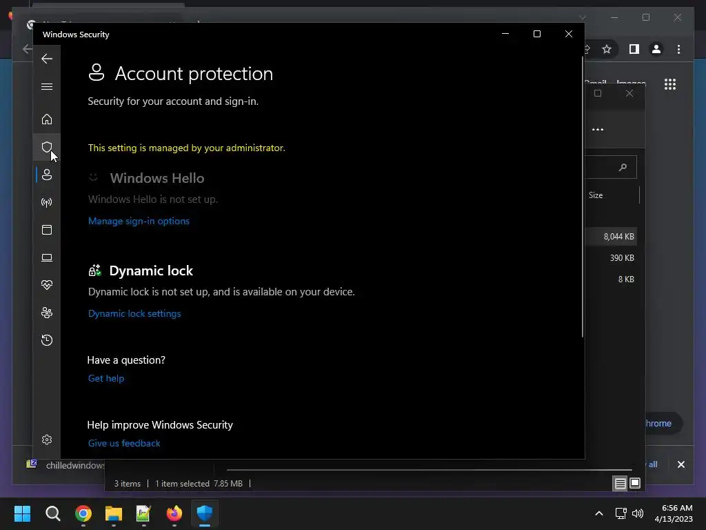706x530 pixels.
Task: Bookmark page with Chrome star icon
Action: pyautogui.click(x=607, y=49)
